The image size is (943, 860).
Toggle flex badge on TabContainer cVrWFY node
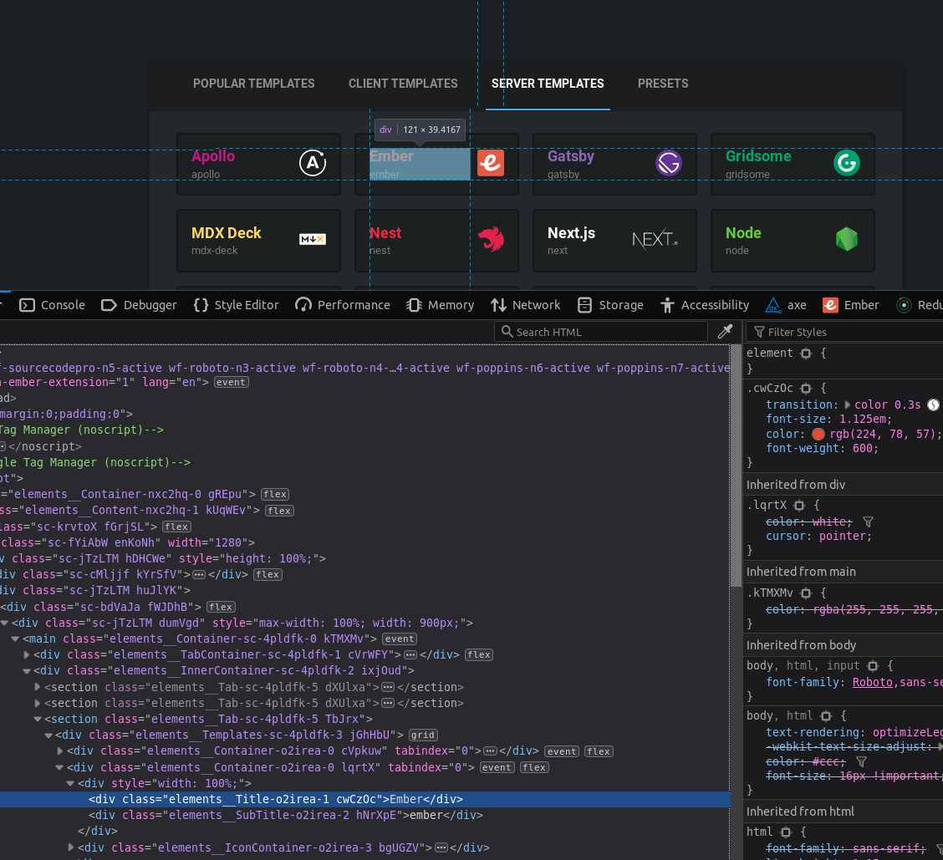[479, 654]
